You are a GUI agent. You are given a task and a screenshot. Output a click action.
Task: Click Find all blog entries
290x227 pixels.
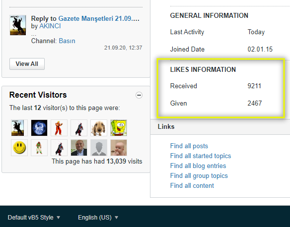click(198, 166)
